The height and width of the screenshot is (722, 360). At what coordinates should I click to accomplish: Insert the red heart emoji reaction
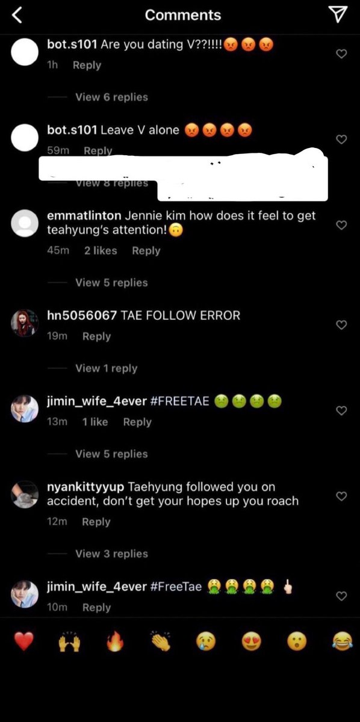click(24, 642)
